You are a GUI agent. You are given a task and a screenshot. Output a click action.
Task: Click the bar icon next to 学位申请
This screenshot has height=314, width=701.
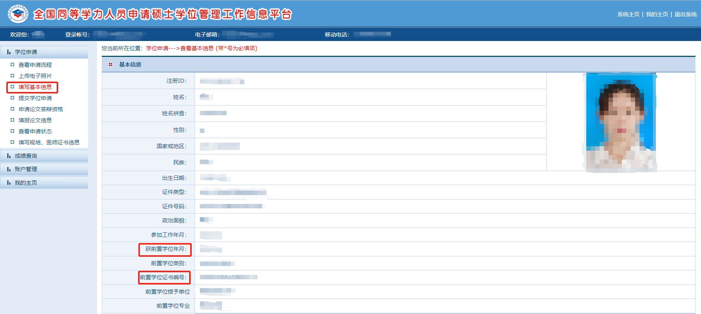[x=9, y=52]
